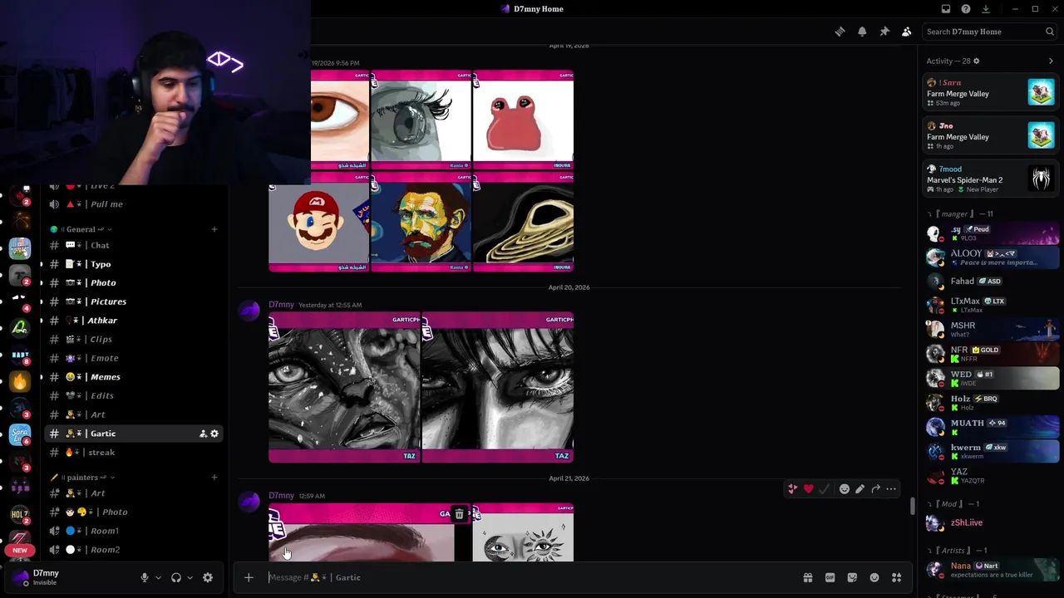
Task: Open Apps launcher icon in message bar
Action: pos(896,577)
